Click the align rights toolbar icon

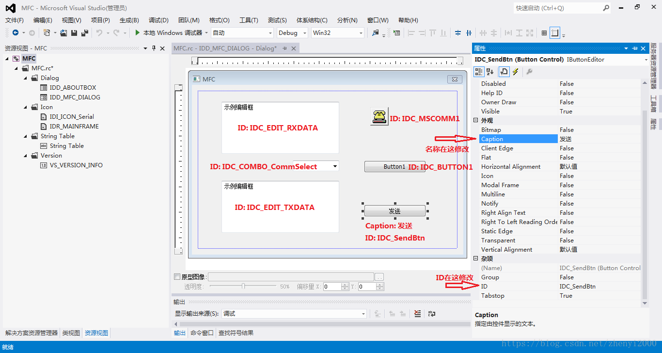422,32
